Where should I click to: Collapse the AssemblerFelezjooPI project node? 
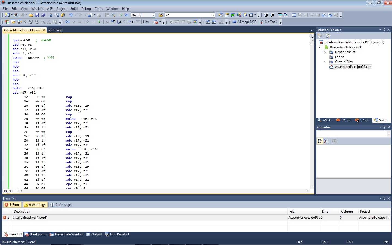coord(320,47)
